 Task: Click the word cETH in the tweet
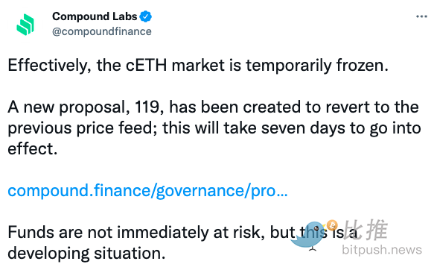pos(147,66)
